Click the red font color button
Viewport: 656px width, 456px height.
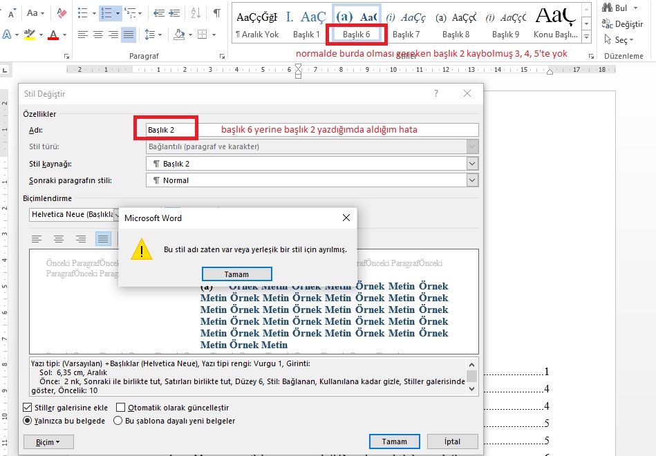point(53,35)
